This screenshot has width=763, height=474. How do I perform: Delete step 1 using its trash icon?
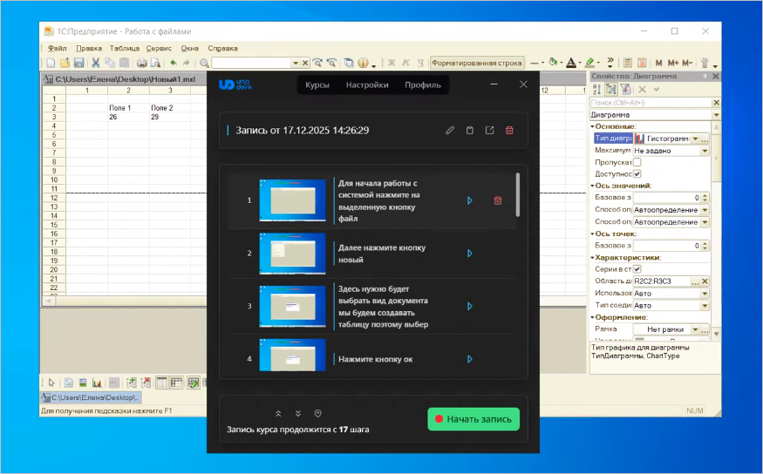(498, 200)
